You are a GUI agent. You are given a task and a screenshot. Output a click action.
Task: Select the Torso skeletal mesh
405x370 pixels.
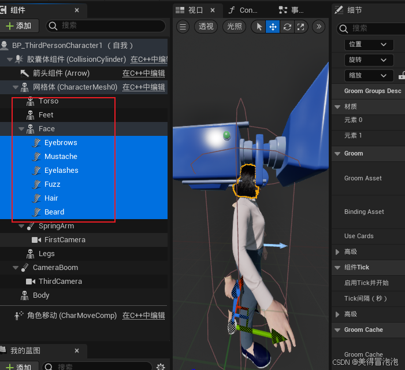(84, 101)
